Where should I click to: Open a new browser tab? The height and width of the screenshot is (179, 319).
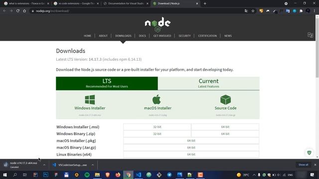(205, 3)
